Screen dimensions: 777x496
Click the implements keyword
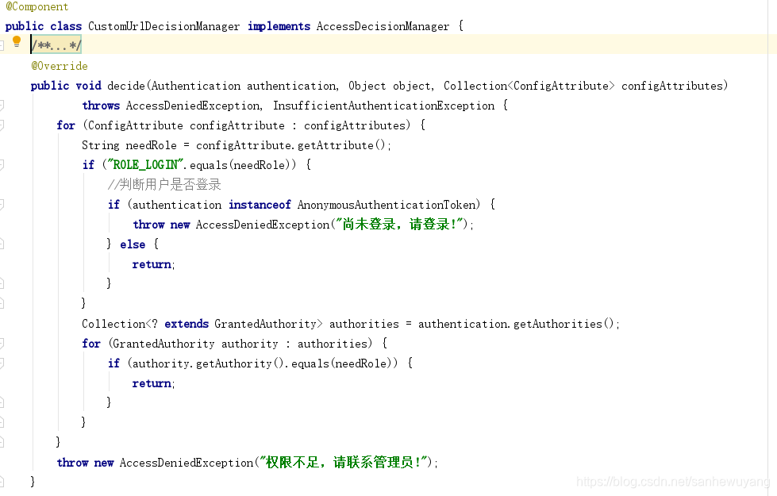279,26
